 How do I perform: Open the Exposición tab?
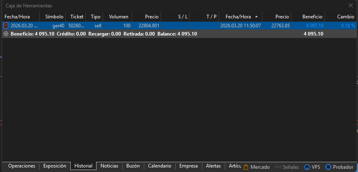pos(55,166)
